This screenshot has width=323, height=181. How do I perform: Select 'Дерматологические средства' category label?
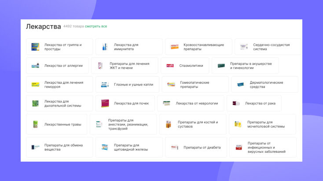tap(266, 85)
